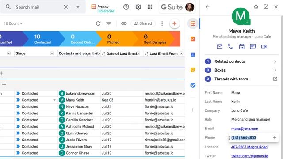The height and width of the screenshot is (159, 283).
Task: Click the maya@juno.com email link
Action: pos(245,129)
